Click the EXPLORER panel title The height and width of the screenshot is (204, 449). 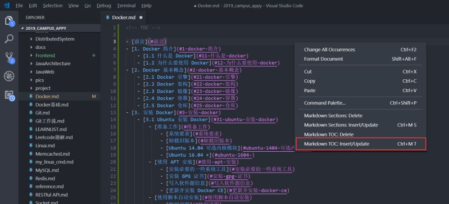click(35, 17)
